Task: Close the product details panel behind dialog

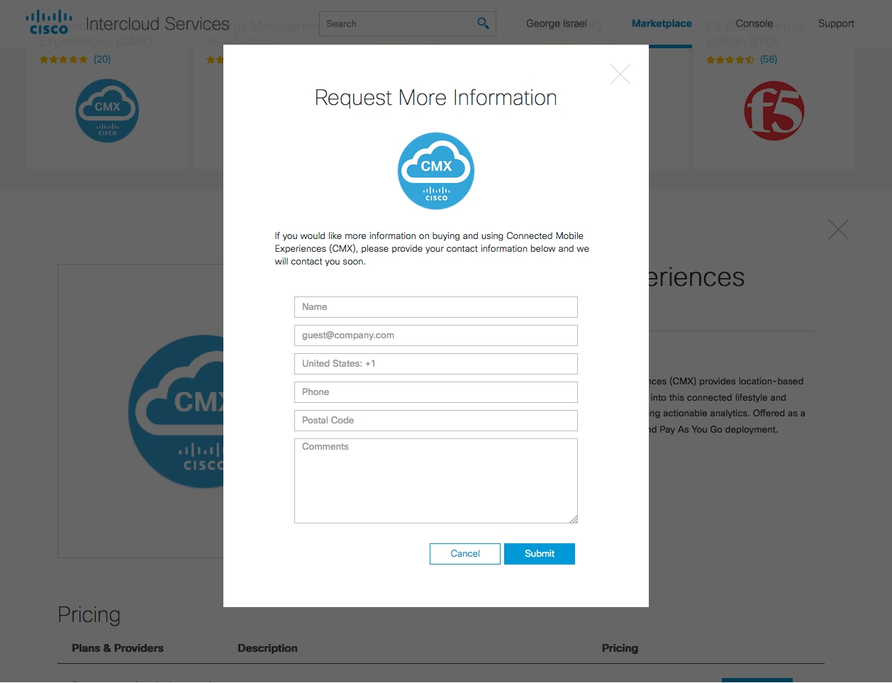Action: (838, 229)
